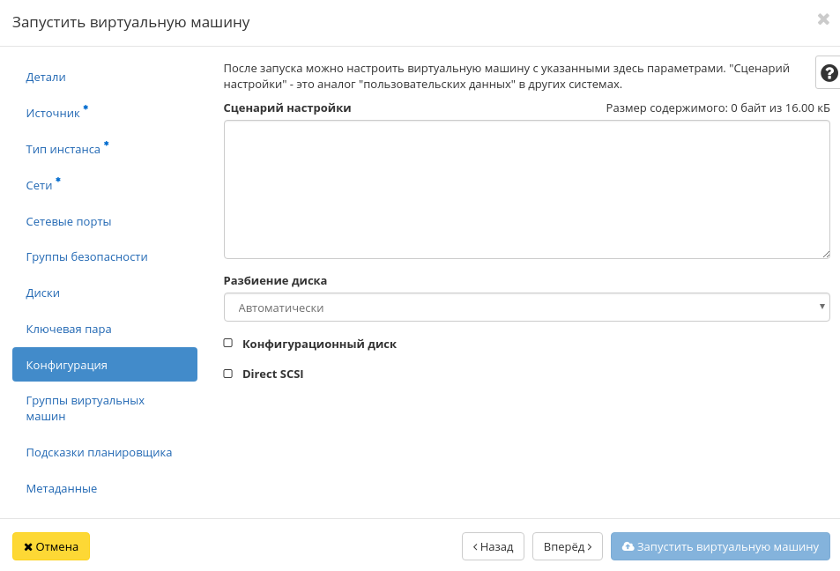Click Запустить виртуальную машину button
This screenshot has width=840, height=571.
click(720, 546)
